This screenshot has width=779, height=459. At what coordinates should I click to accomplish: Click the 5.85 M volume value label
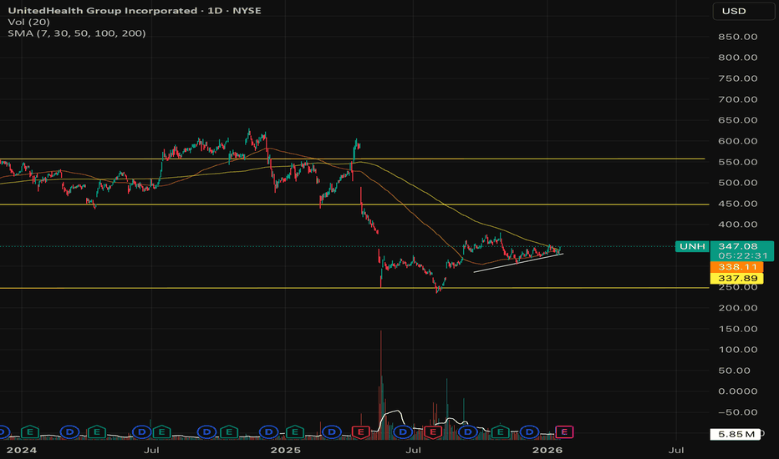pyautogui.click(x=739, y=434)
